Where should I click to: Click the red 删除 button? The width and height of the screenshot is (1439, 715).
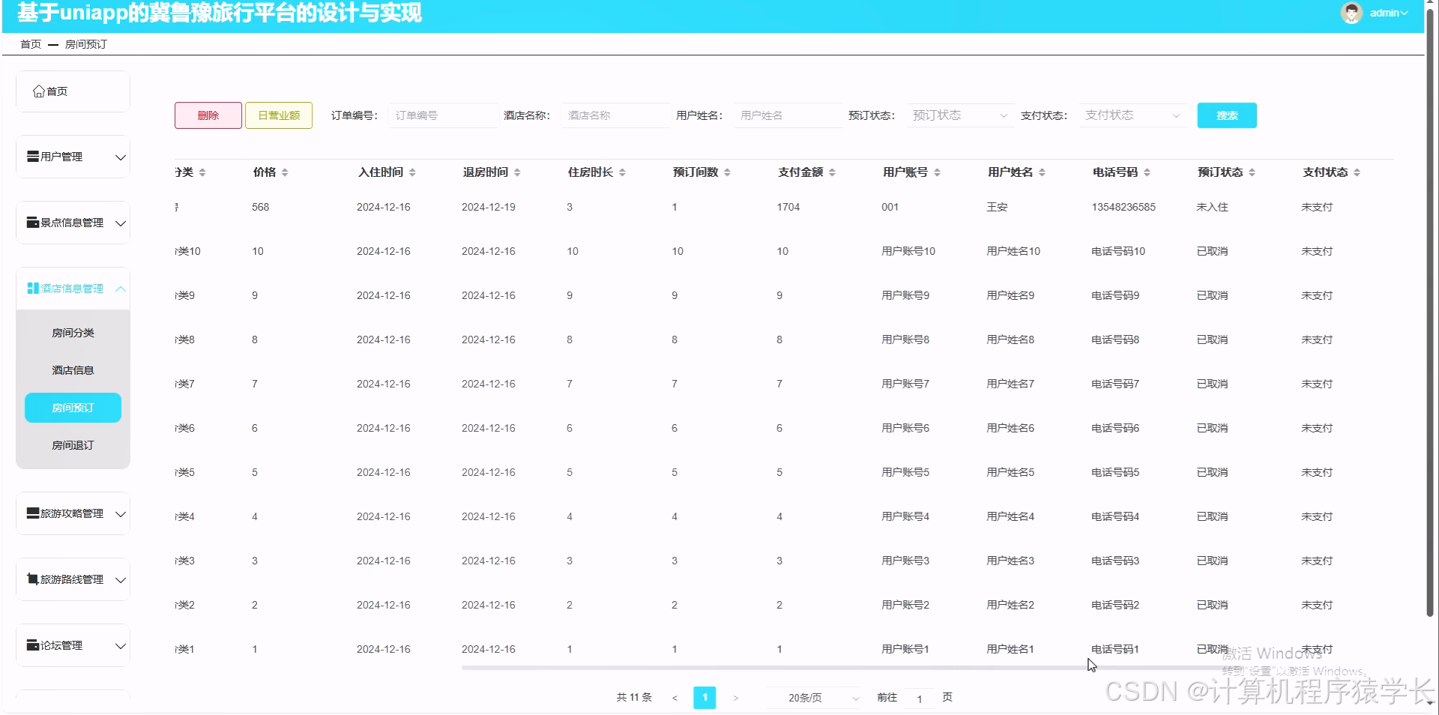point(208,115)
